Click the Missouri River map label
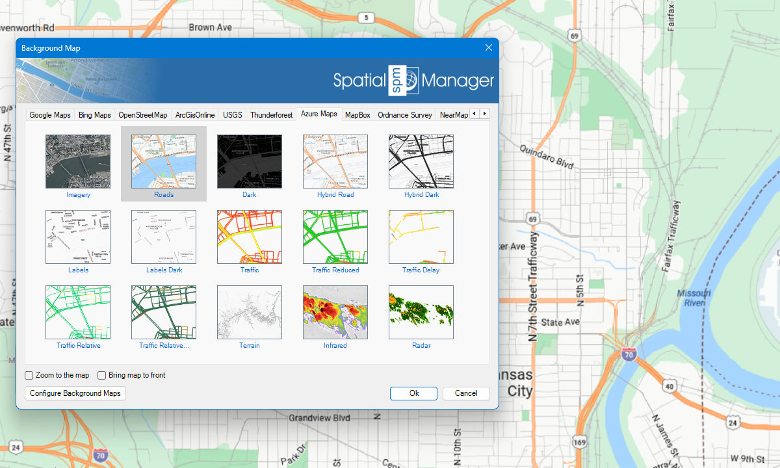 [694, 298]
